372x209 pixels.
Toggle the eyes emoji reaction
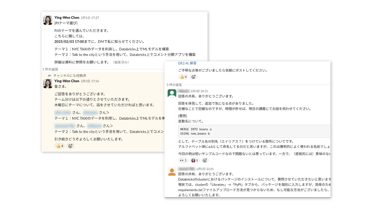[183, 160]
